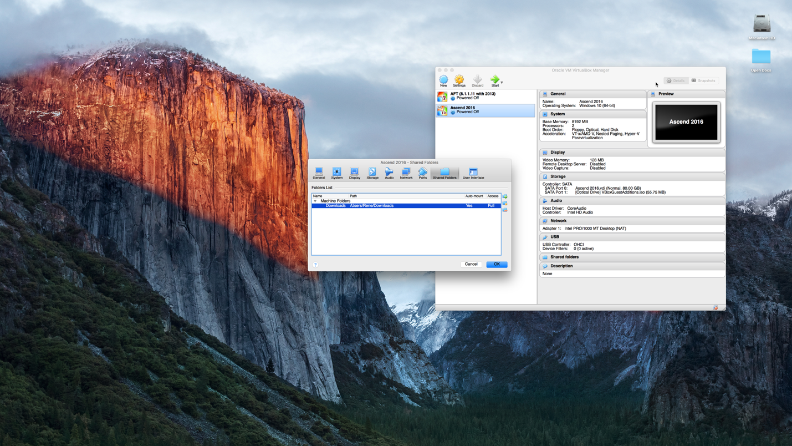Collapse the Machine Folders tree group
Screen dimensions: 792x446
(x=315, y=201)
